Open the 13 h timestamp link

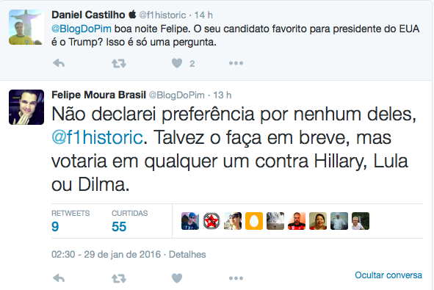tap(222, 95)
